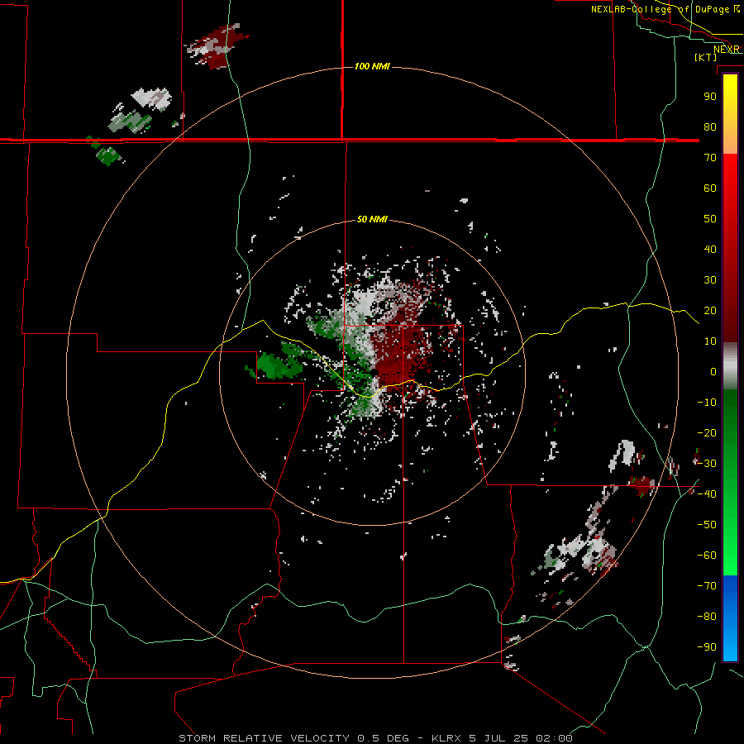Click the "KLRX" station identifier

(x=446, y=738)
